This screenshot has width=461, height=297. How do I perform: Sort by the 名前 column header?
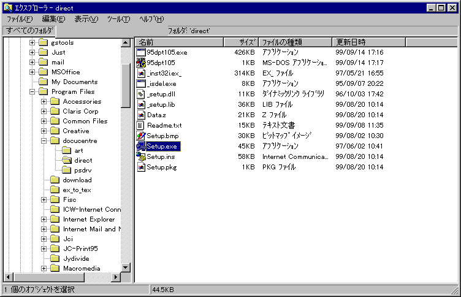click(179, 42)
